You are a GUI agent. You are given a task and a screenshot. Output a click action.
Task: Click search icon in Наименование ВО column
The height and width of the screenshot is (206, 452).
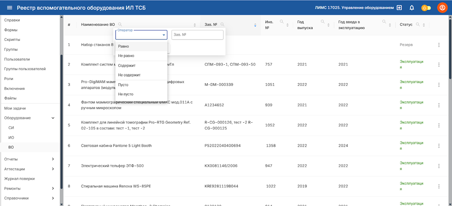click(120, 24)
